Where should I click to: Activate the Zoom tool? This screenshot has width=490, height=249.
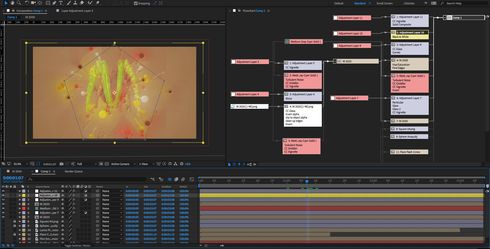19,3
